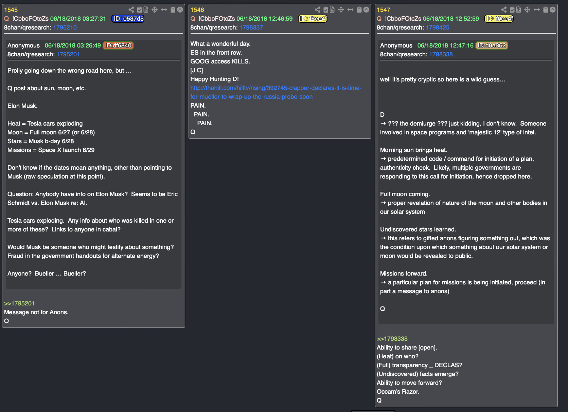
Task: Click the line 'Occam's Razor.'
Action: 398,392
